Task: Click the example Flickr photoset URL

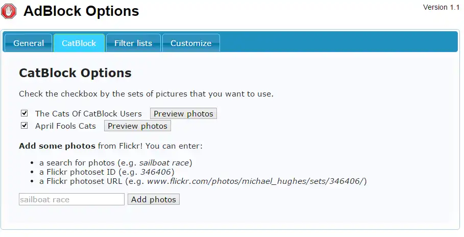Action: point(256,181)
